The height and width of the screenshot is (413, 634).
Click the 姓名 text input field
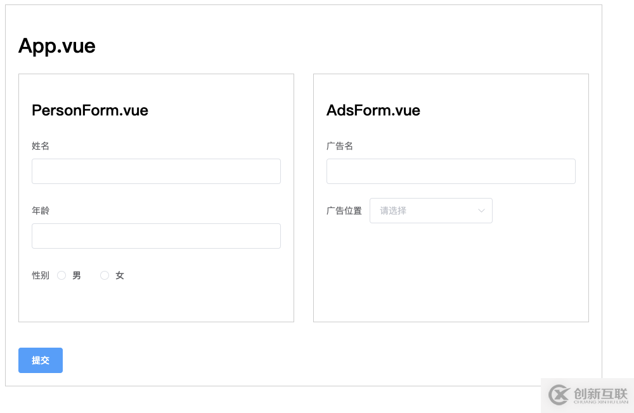click(x=156, y=171)
